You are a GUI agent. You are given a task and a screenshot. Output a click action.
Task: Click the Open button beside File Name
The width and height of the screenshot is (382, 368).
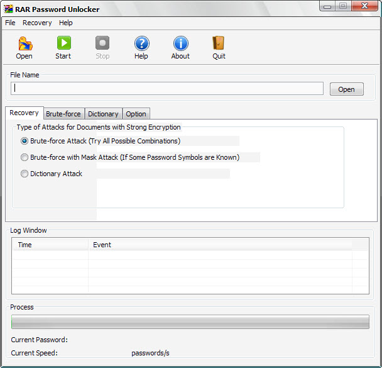[346, 89]
